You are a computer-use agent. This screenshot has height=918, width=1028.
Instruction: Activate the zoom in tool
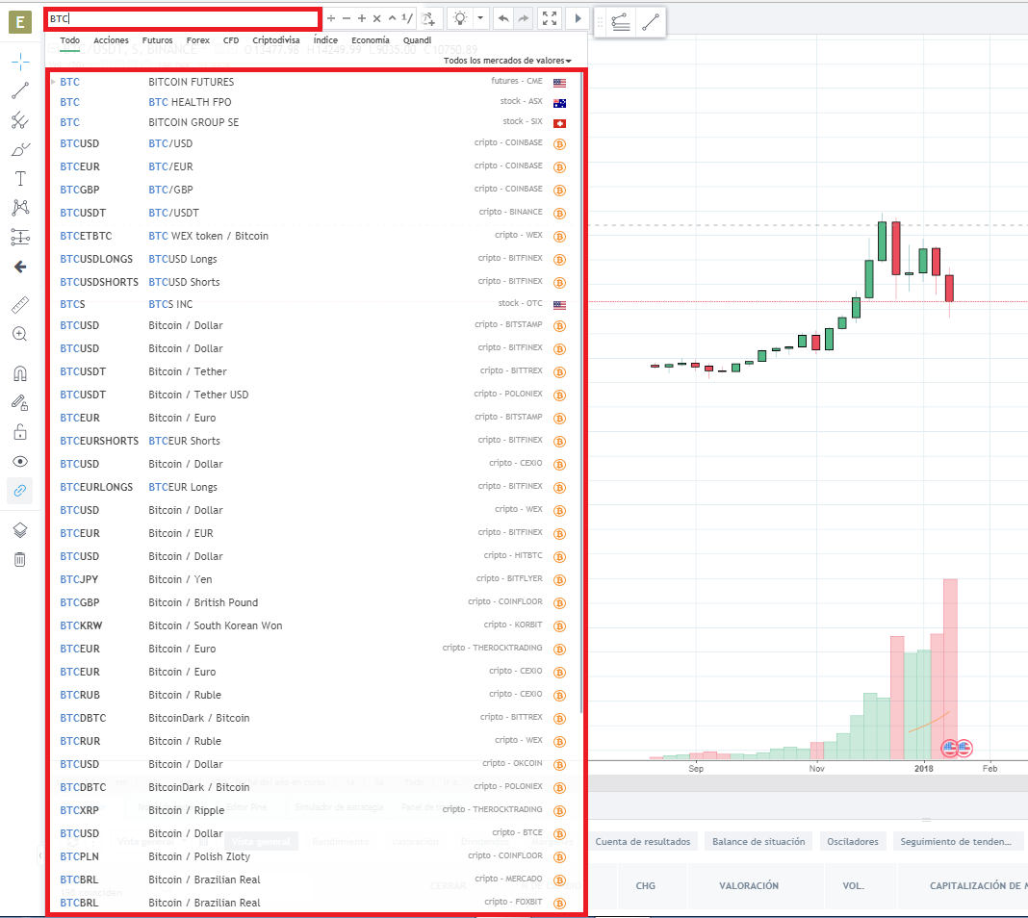20,334
